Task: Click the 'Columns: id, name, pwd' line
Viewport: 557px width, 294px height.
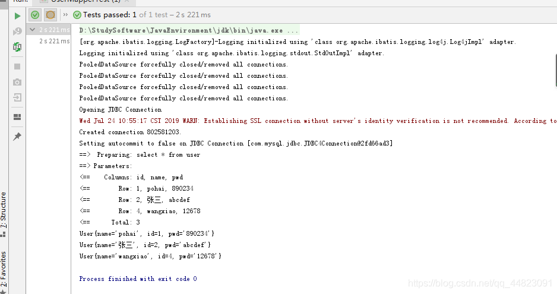Action: click(131, 177)
